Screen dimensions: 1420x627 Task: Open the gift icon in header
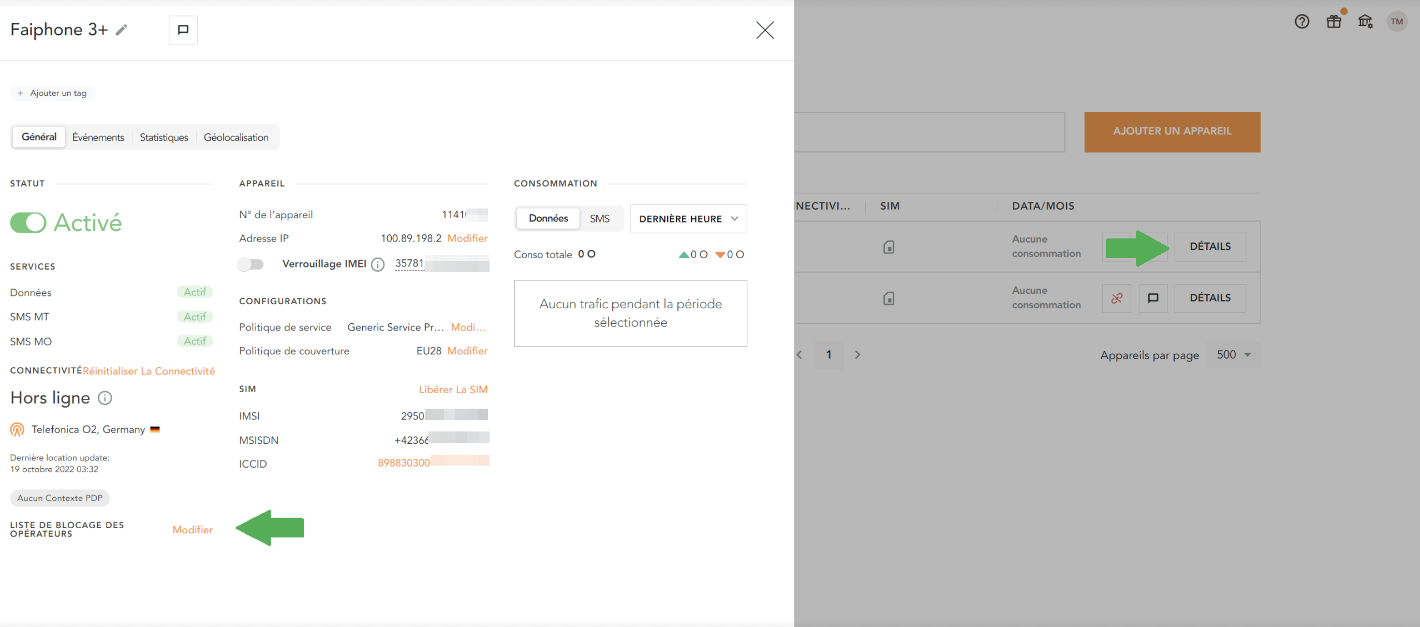coord(1333,22)
